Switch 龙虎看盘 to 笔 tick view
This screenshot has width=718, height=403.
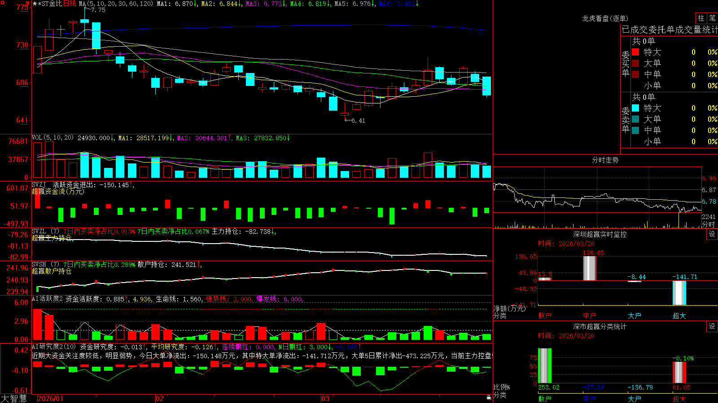[x=712, y=18]
